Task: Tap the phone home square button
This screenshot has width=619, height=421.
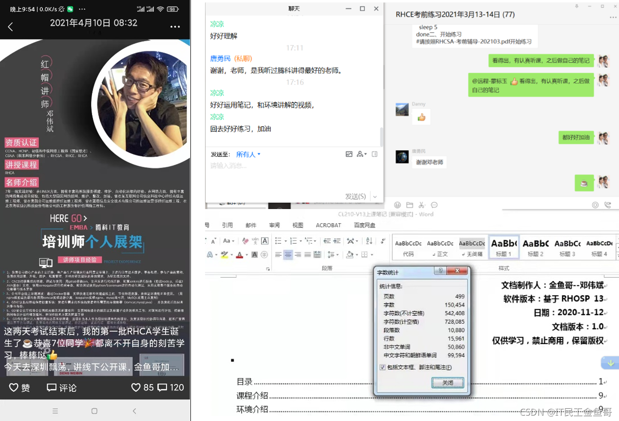Action: (94, 411)
